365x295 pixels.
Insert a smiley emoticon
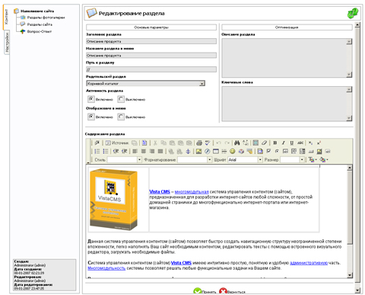233,152
